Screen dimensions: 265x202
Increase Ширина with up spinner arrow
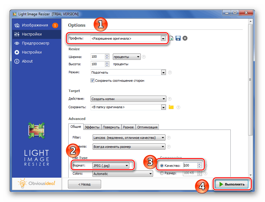click(107, 55)
